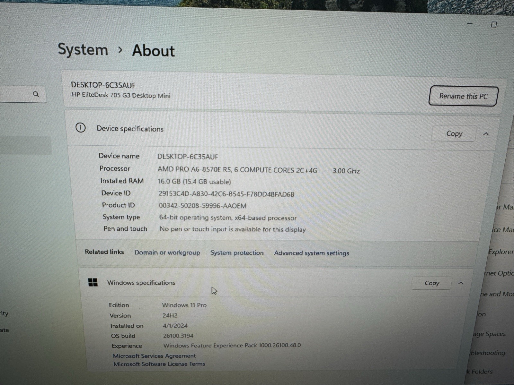Click the Installed on date 4/1/2024
This screenshot has width=514, height=385.
click(175, 325)
